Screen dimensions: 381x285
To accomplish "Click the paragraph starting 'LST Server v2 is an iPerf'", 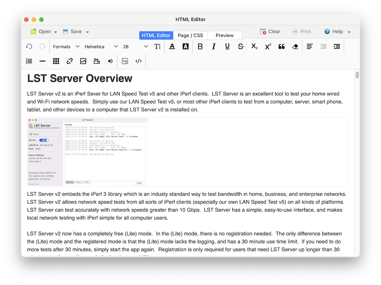I will coord(185,102).
